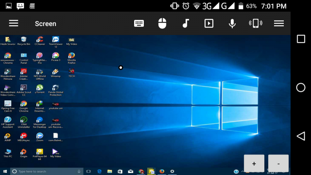Open media player controls
311x175 pixels.
coord(209,23)
